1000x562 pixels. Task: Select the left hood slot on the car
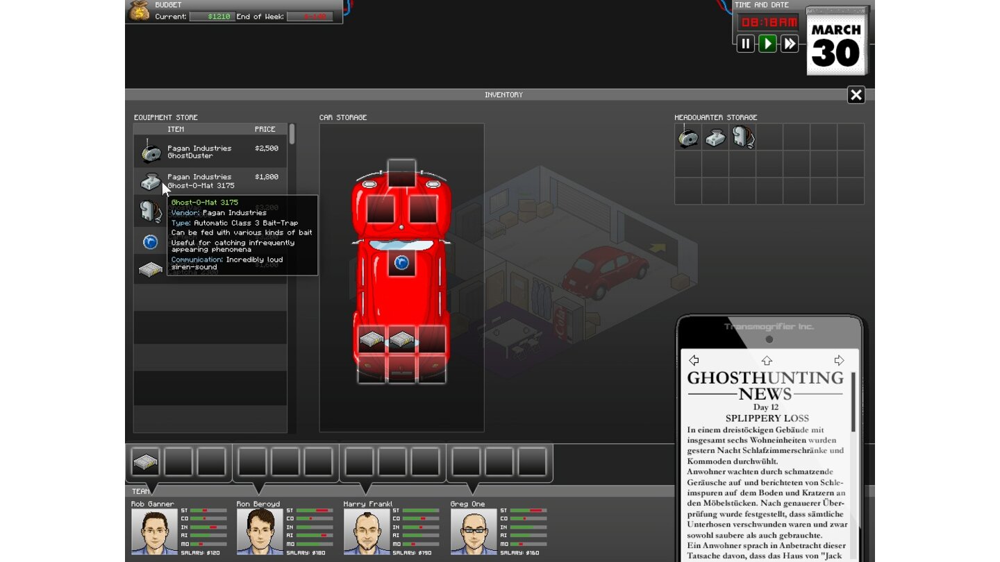(381, 209)
